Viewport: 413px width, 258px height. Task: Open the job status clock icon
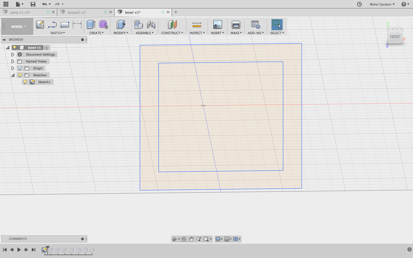359,4
